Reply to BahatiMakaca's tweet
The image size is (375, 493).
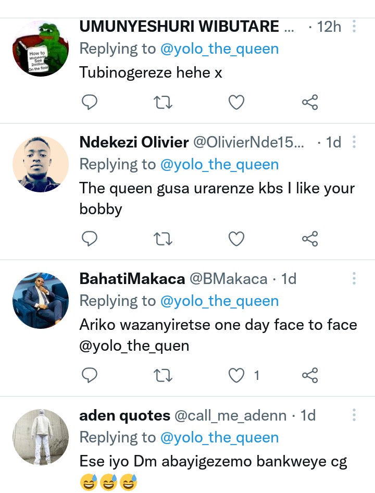pyautogui.click(x=90, y=375)
